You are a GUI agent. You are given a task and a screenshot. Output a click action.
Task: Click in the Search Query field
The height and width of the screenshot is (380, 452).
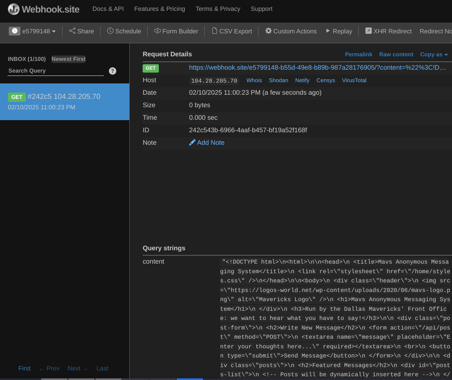[55, 71]
